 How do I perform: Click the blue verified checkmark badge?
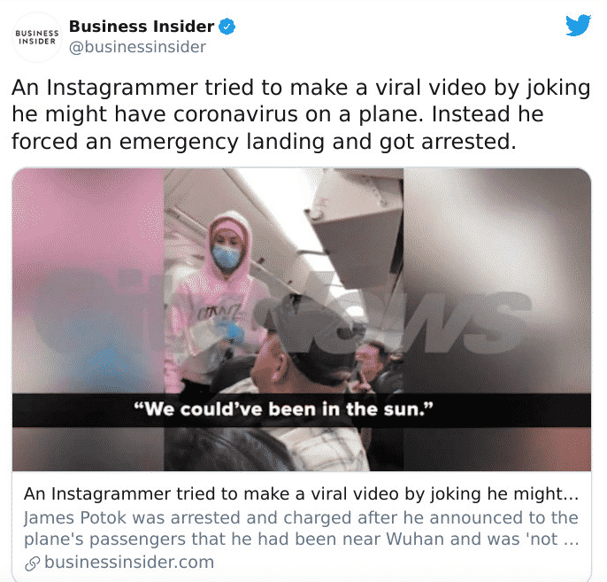tap(227, 27)
